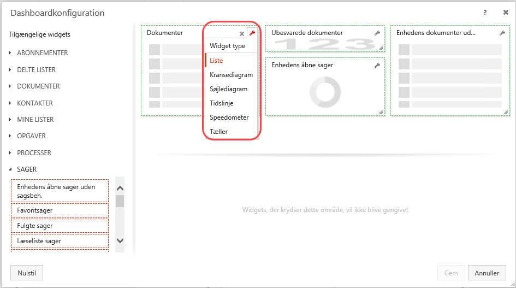516x288 pixels.
Task: Grab resize handle of Ubesvarede dokumenter widget
Action: point(381,48)
